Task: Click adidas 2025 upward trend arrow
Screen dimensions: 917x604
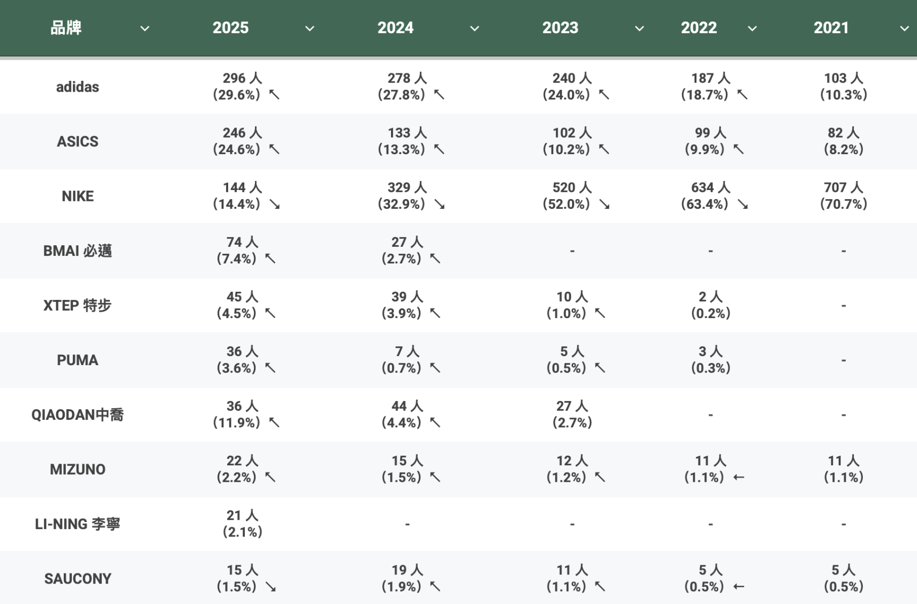Action: (x=274, y=95)
